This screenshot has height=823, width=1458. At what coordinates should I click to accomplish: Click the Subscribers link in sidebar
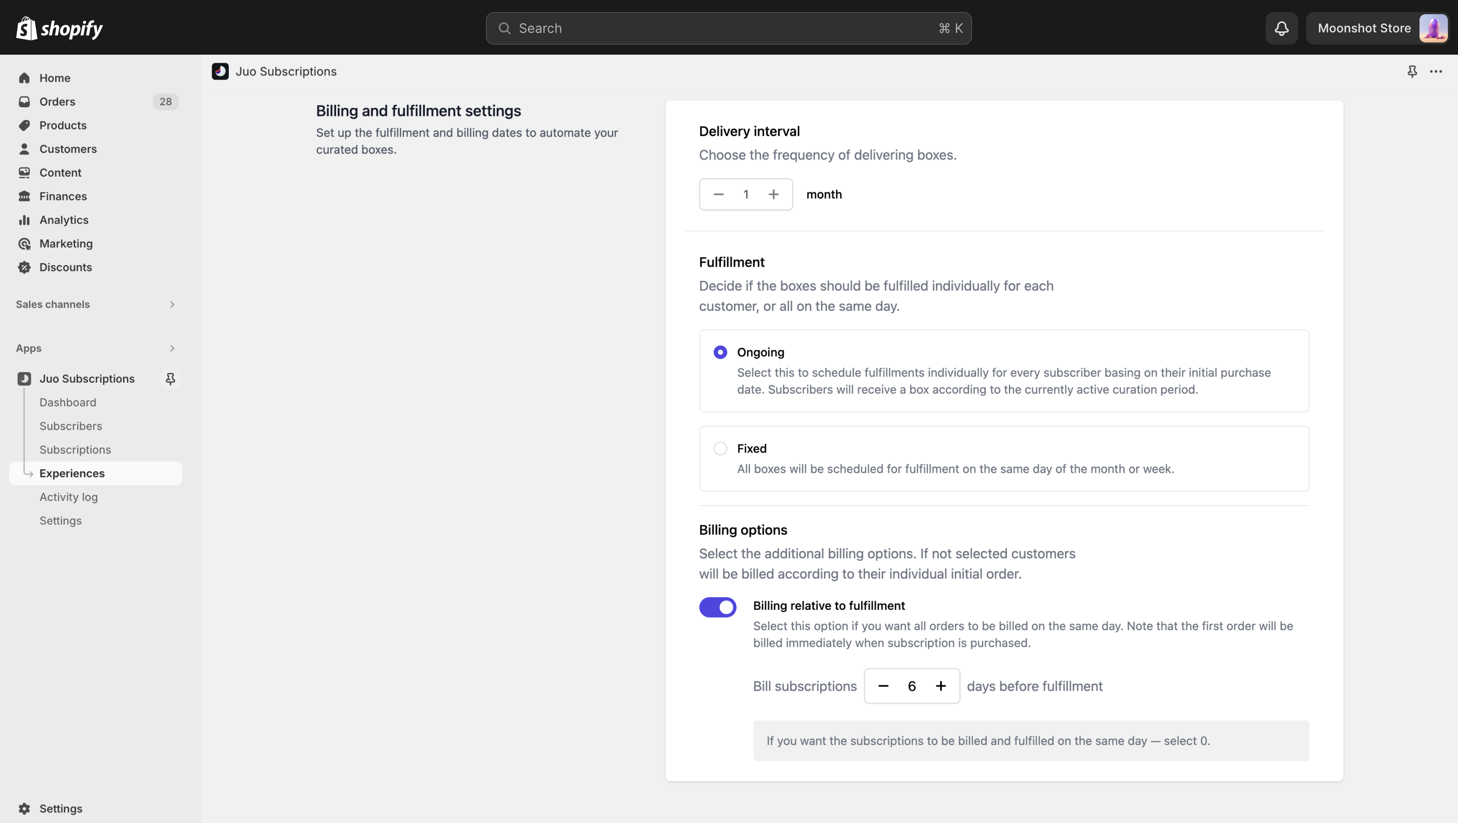click(x=70, y=426)
